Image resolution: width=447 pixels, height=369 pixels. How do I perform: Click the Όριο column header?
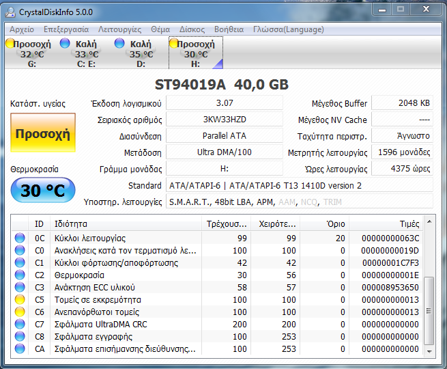coord(325,223)
